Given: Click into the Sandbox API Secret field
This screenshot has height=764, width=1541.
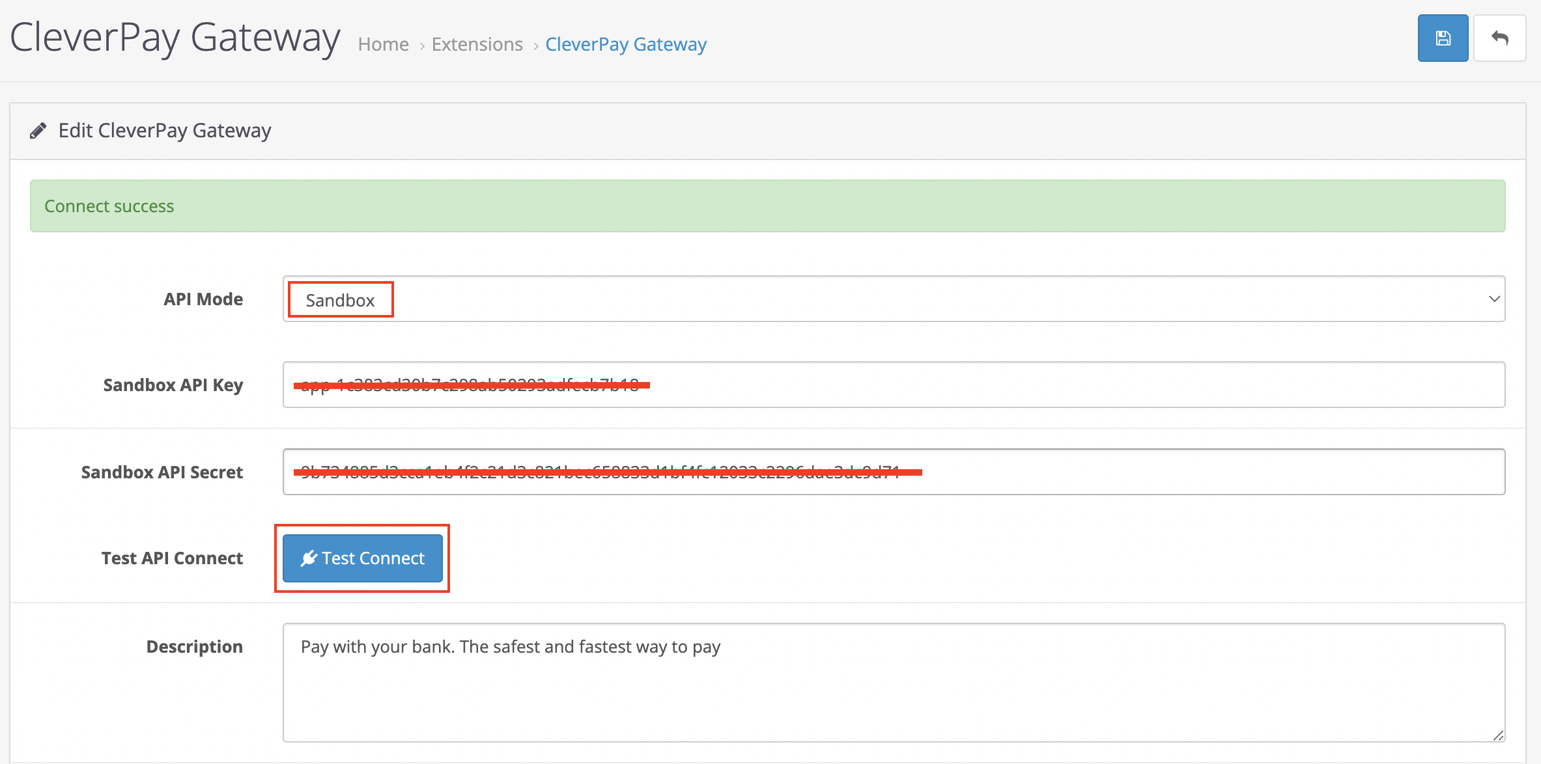Looking at the screenshot, I should pos(1172,472).
